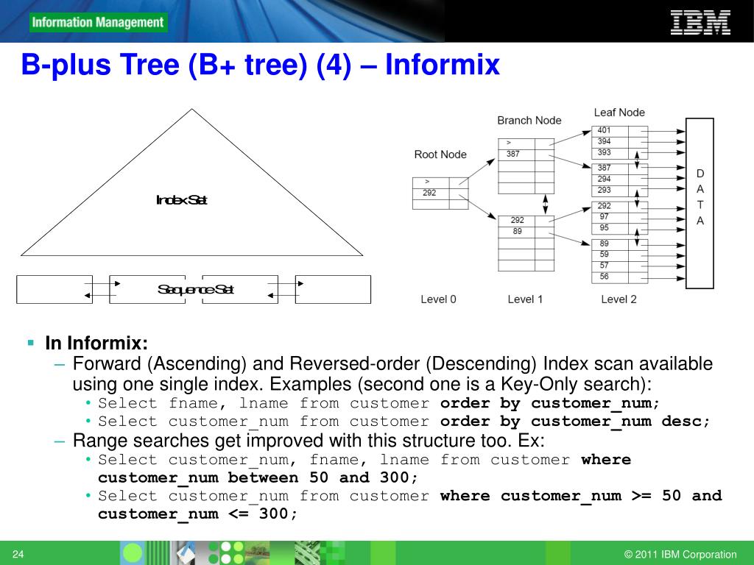The image size is (754, 565).
Task: Click the text "customer_num <= 300;"
Action: tap(197, 514)
